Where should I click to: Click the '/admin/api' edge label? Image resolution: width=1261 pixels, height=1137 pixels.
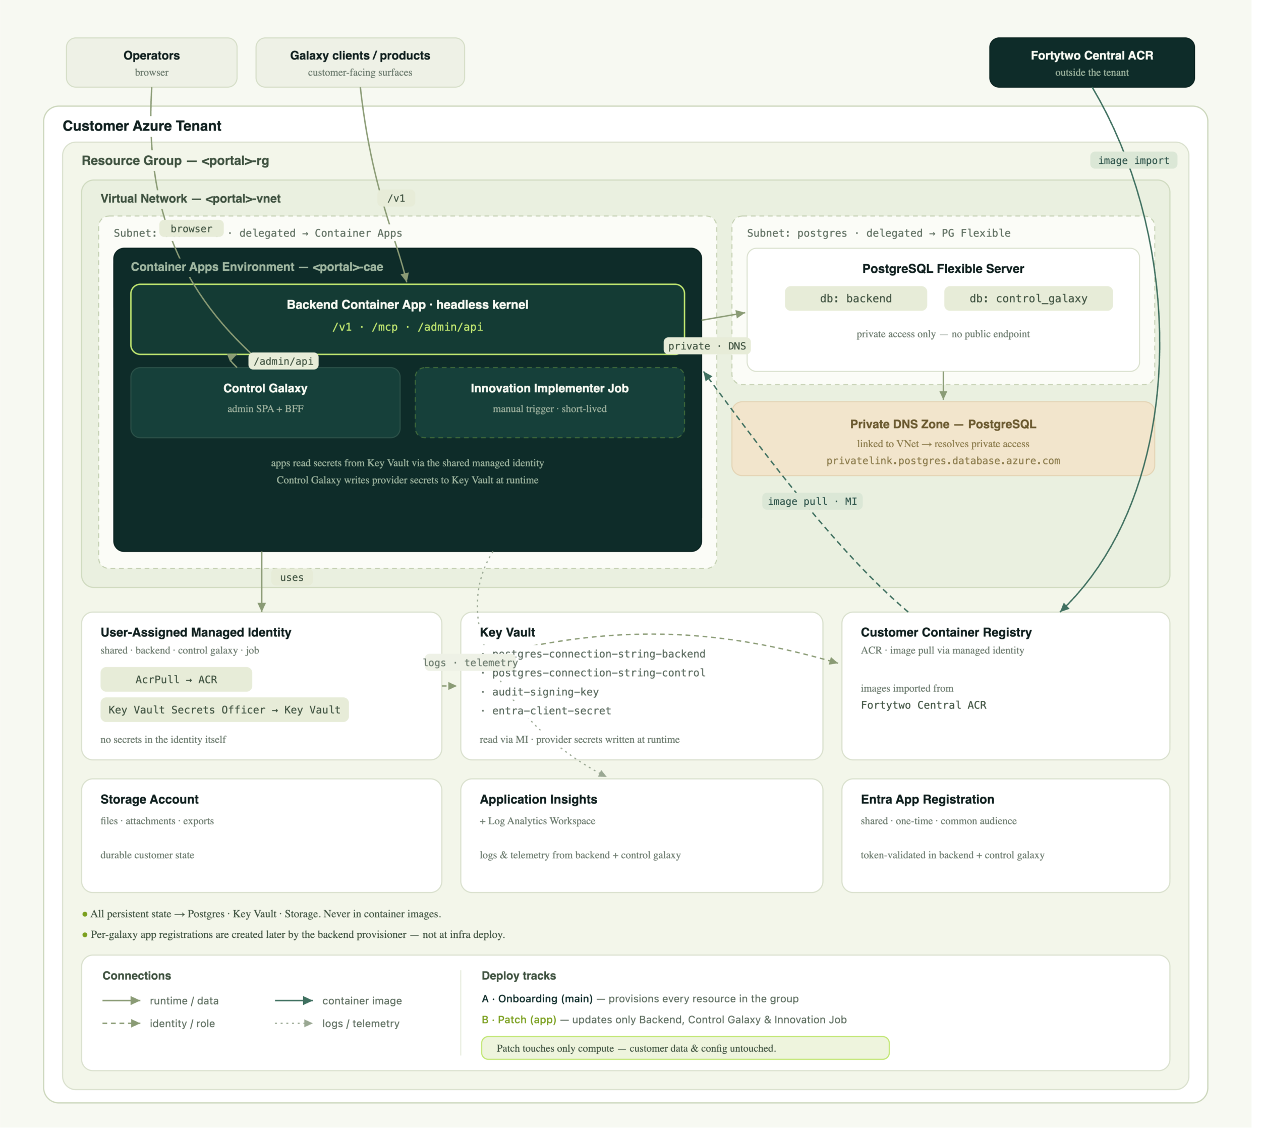[283, 361]
